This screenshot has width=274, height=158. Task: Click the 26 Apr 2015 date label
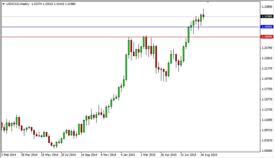pyautogui.click(x=169, y=155)
